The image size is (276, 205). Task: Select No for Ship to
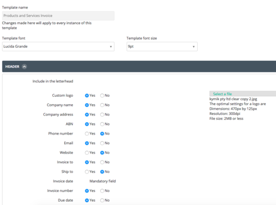point(102,172)
